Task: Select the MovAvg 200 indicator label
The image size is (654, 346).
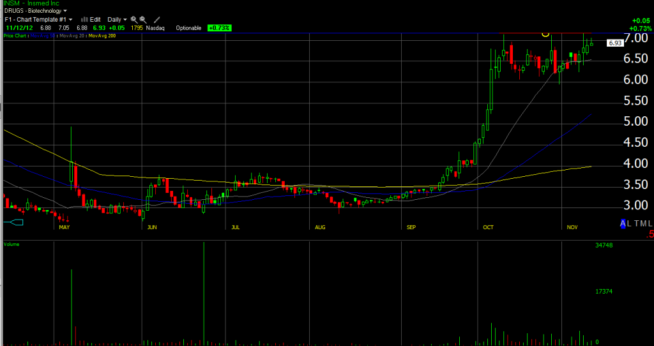Action: pyautogui.click(x=102, y=36)
